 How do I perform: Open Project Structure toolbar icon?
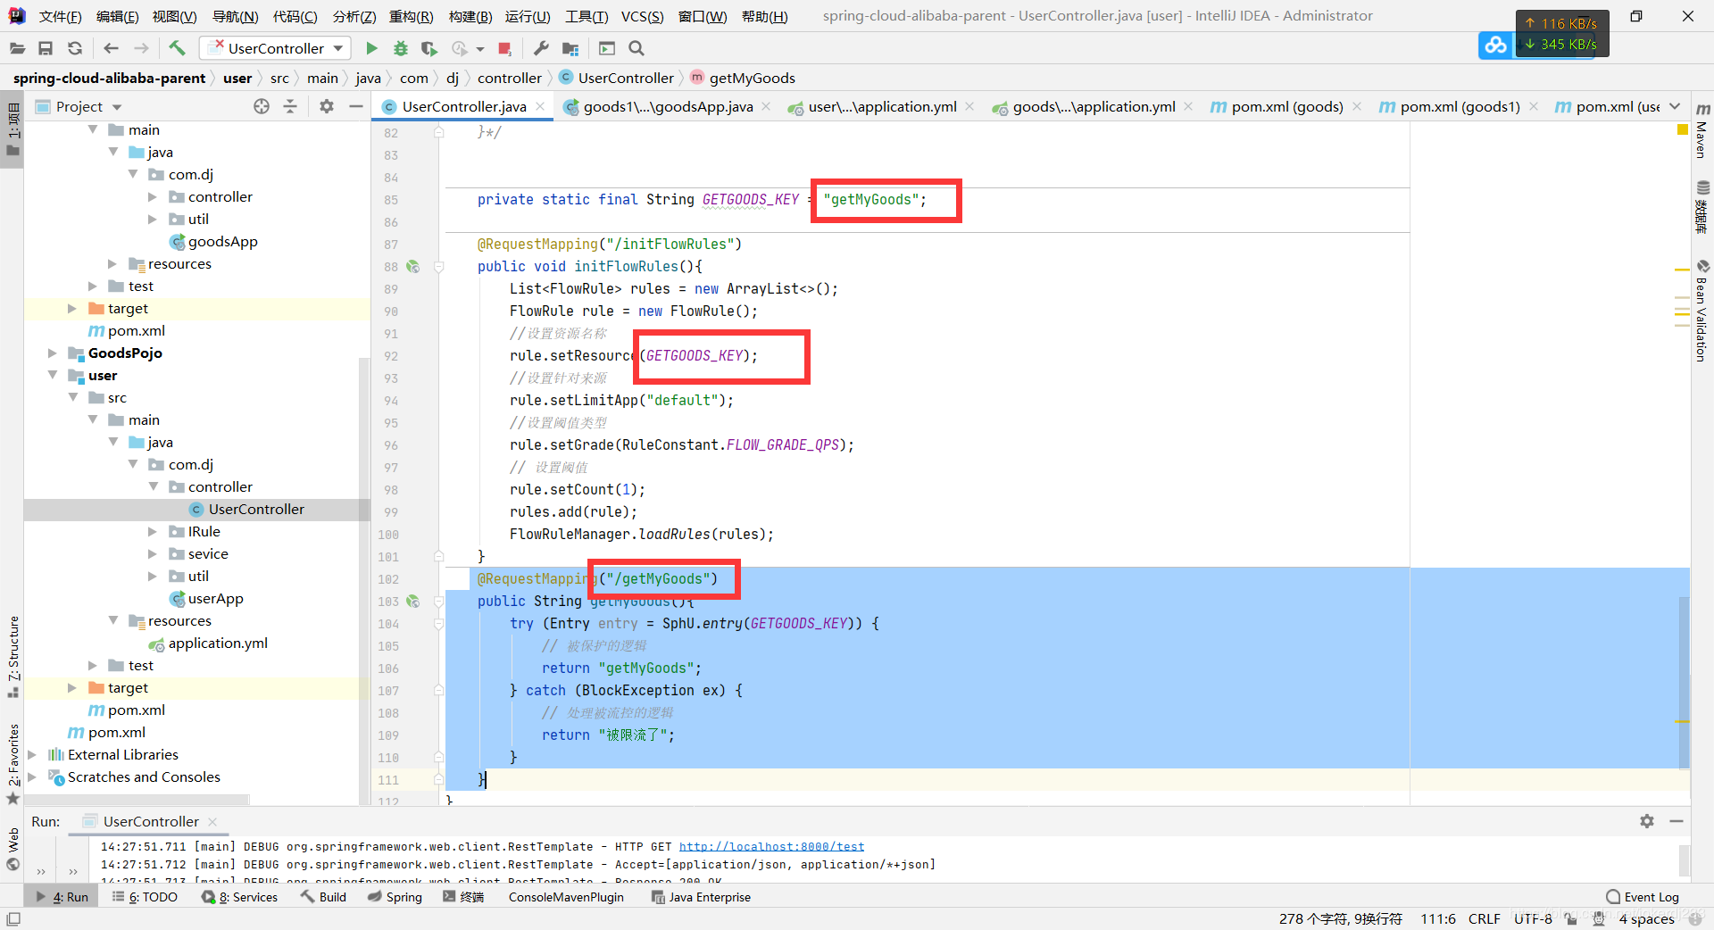coord(570,48)
